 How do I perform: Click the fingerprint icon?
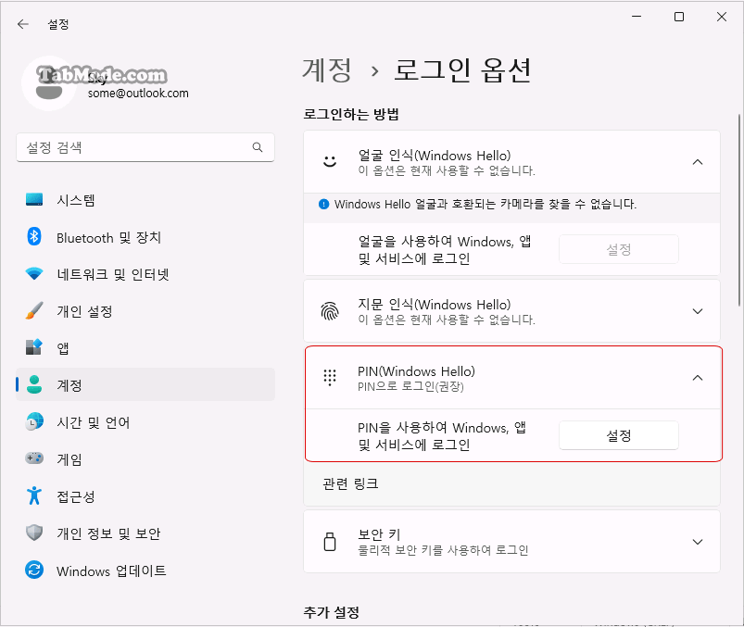tap(330, 311)
